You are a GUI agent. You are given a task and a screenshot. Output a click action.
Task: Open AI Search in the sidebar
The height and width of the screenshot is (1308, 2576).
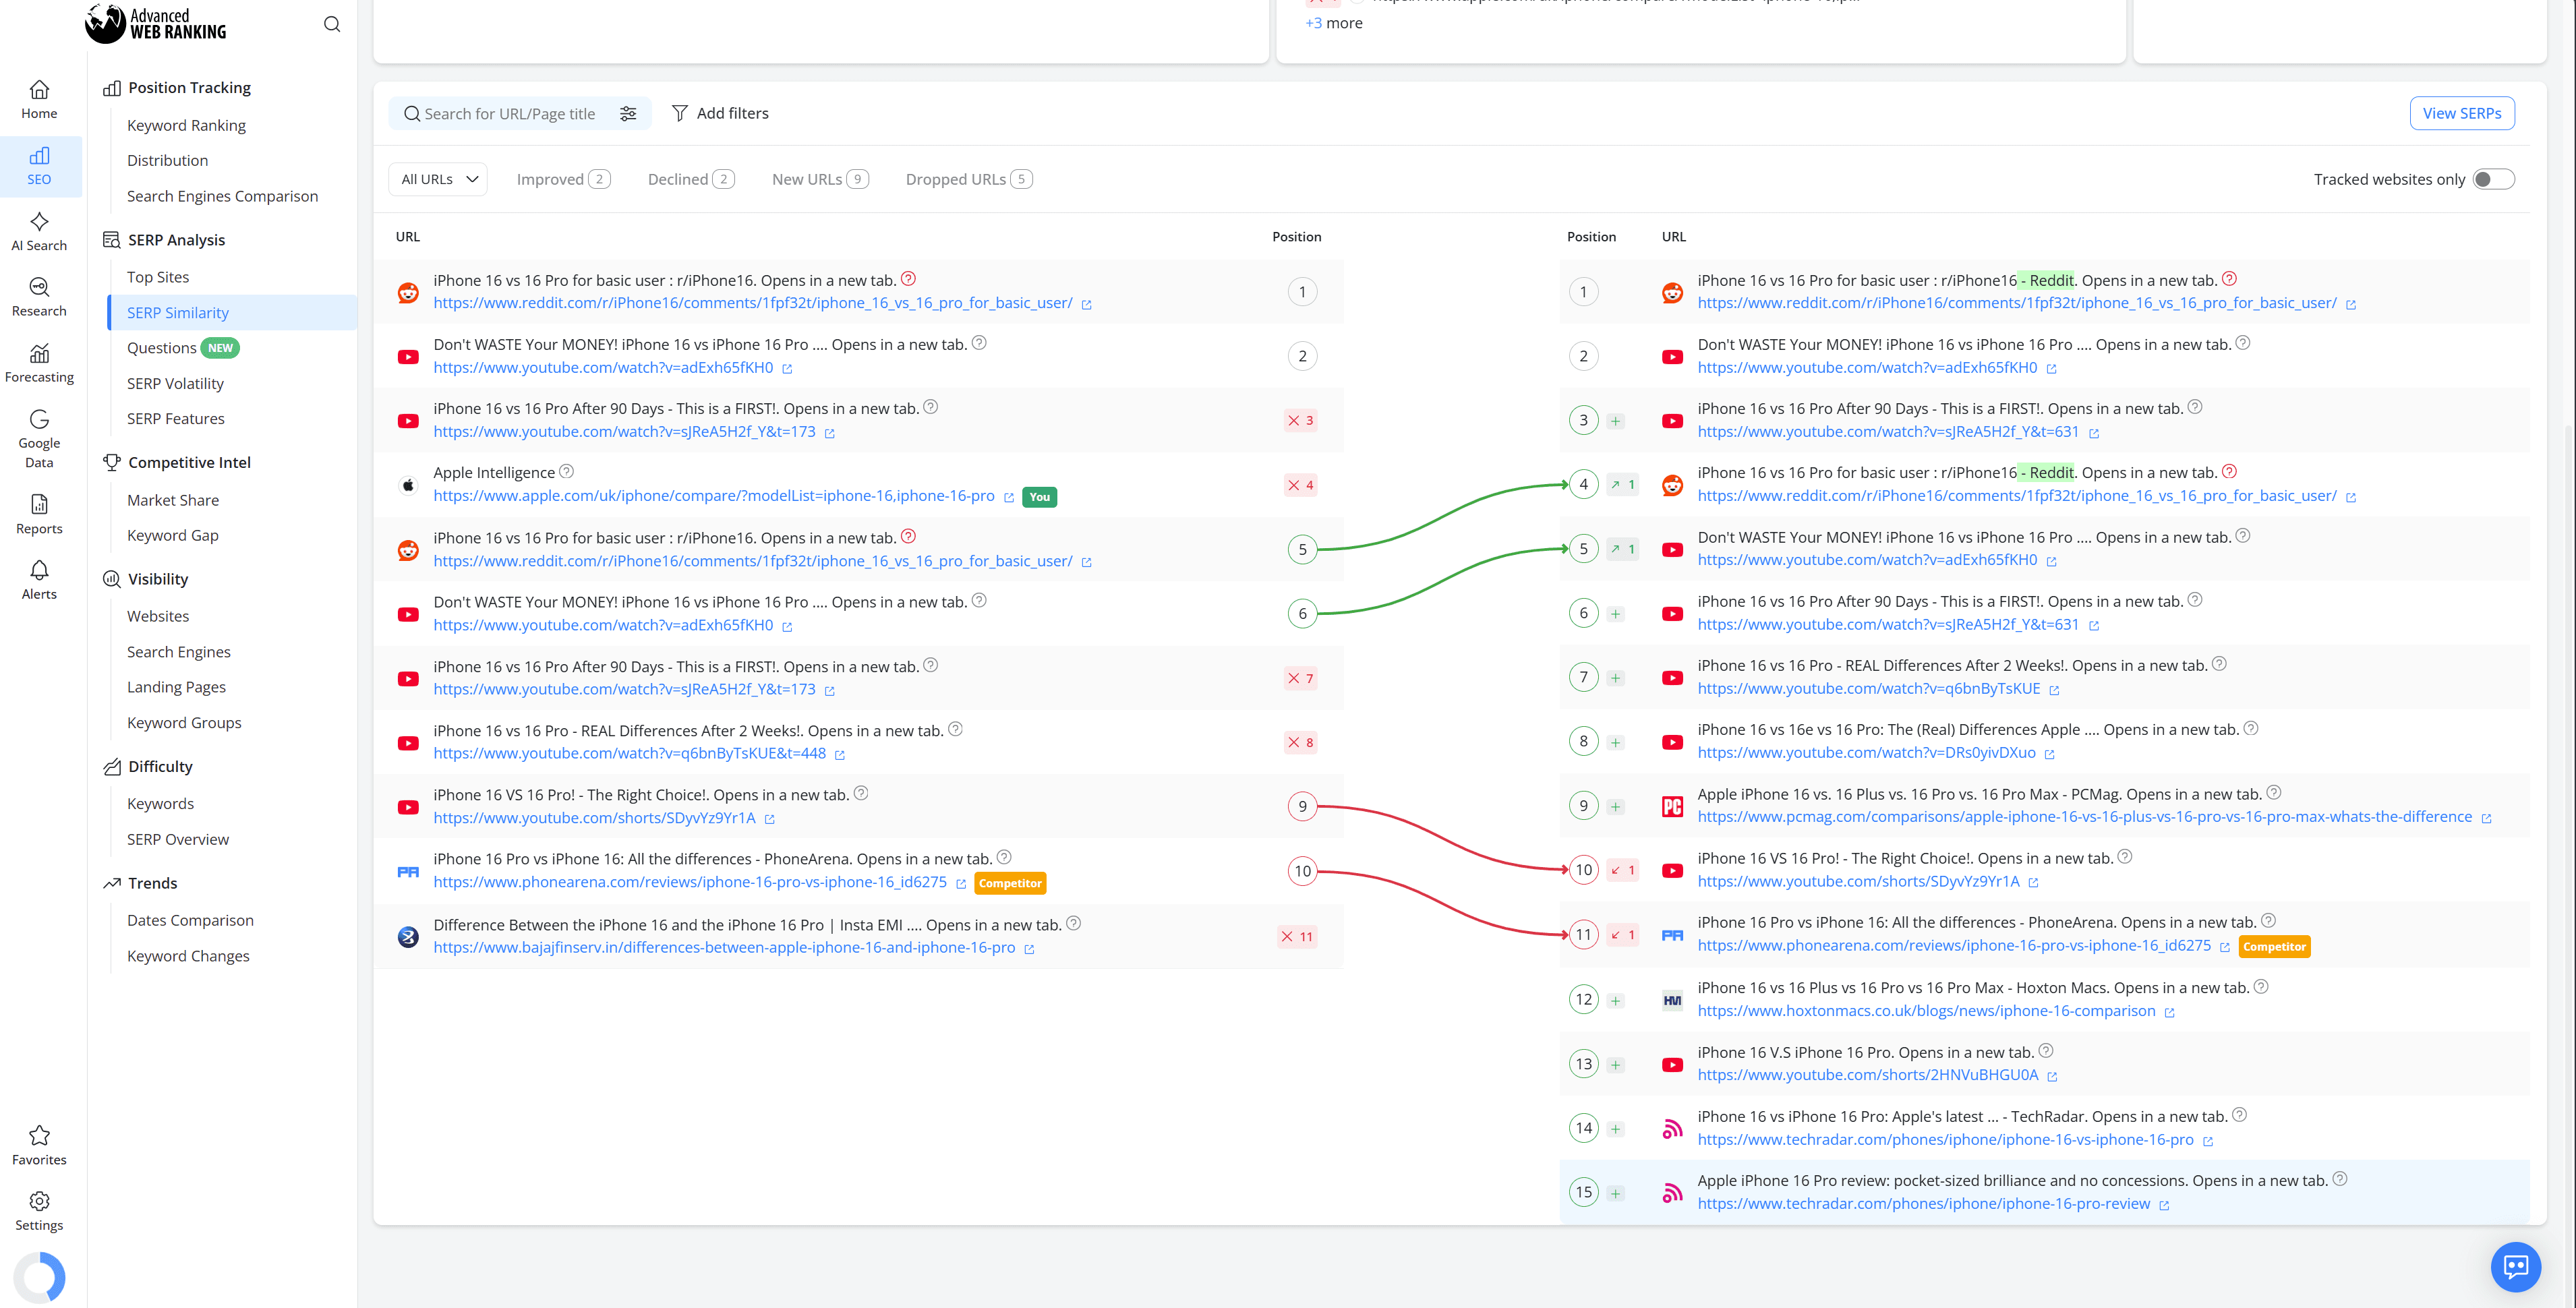coord(39,231)
